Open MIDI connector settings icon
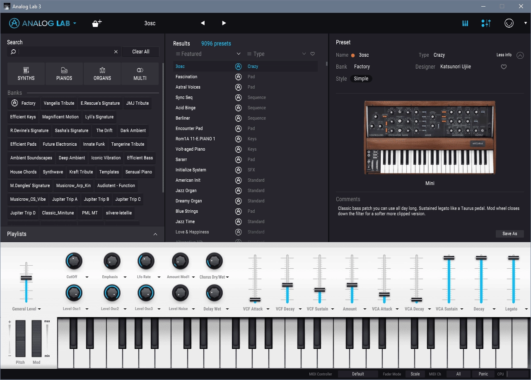This screenshot has width=531, height=380. coord(509,23)
